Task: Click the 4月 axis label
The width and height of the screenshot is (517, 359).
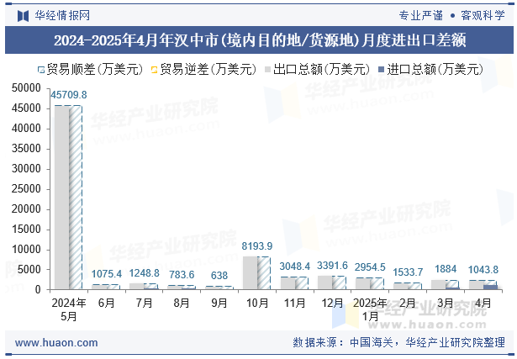Action: (483, 303)
